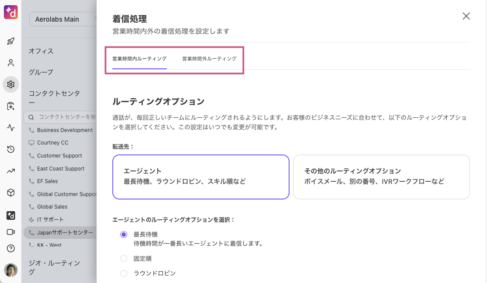This screenshot has width=487, height=283.
Task: Choose その他のルーティングオプション card
Action: (382, 177)
